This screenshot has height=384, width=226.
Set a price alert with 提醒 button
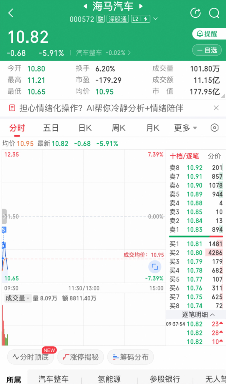[x=209, y=34]
